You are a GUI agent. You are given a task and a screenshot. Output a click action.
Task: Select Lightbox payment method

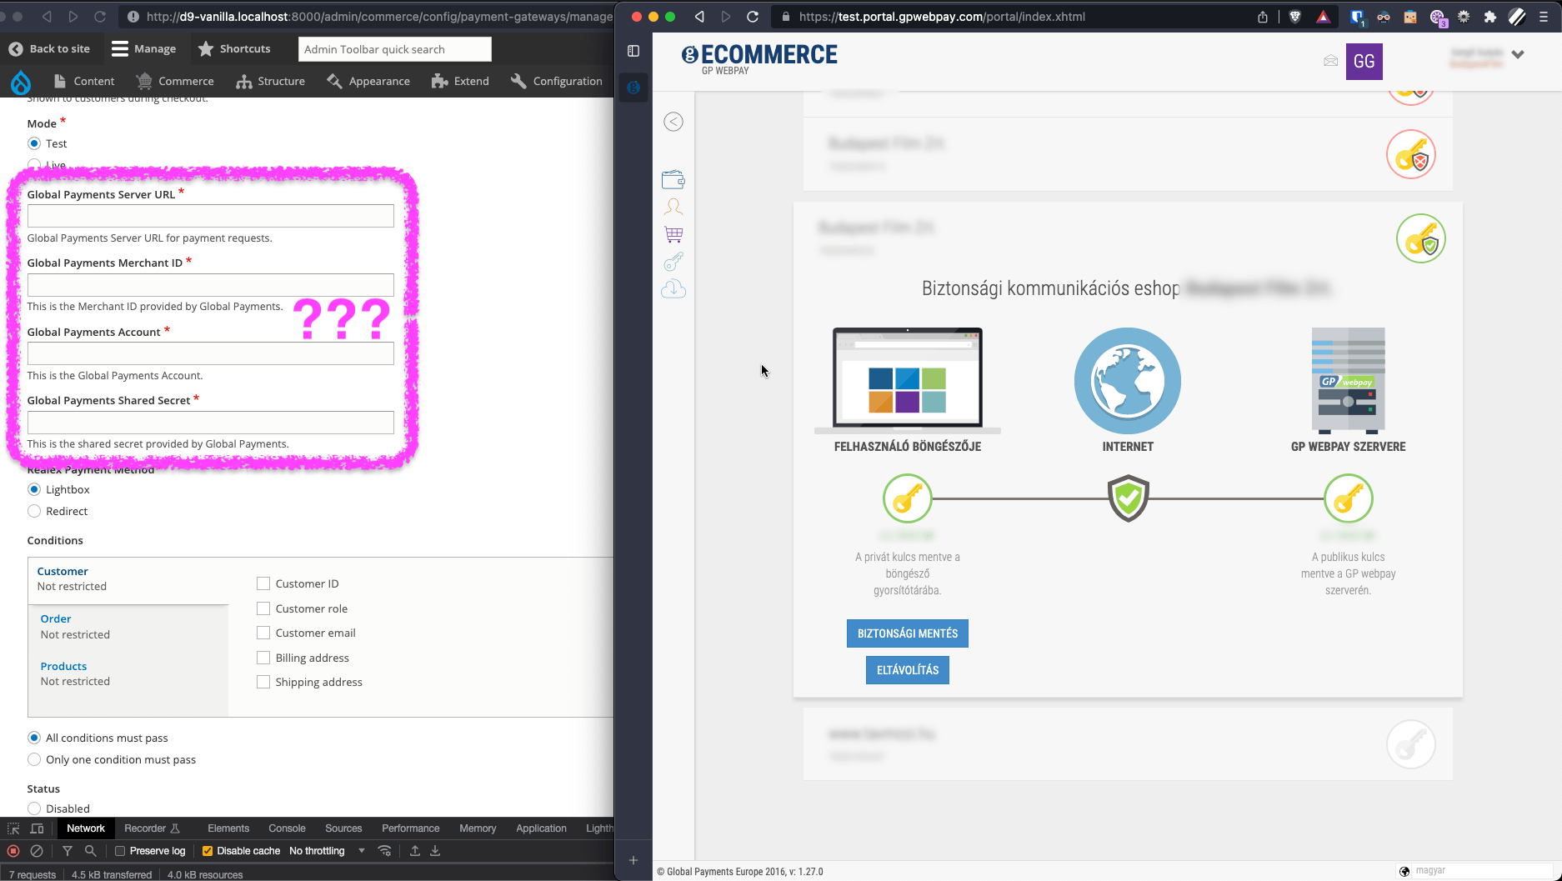(x=34, y=489)
